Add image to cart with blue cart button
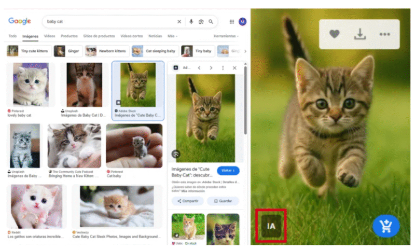Viewport: 415px width, 250px height. pos(386,226)
